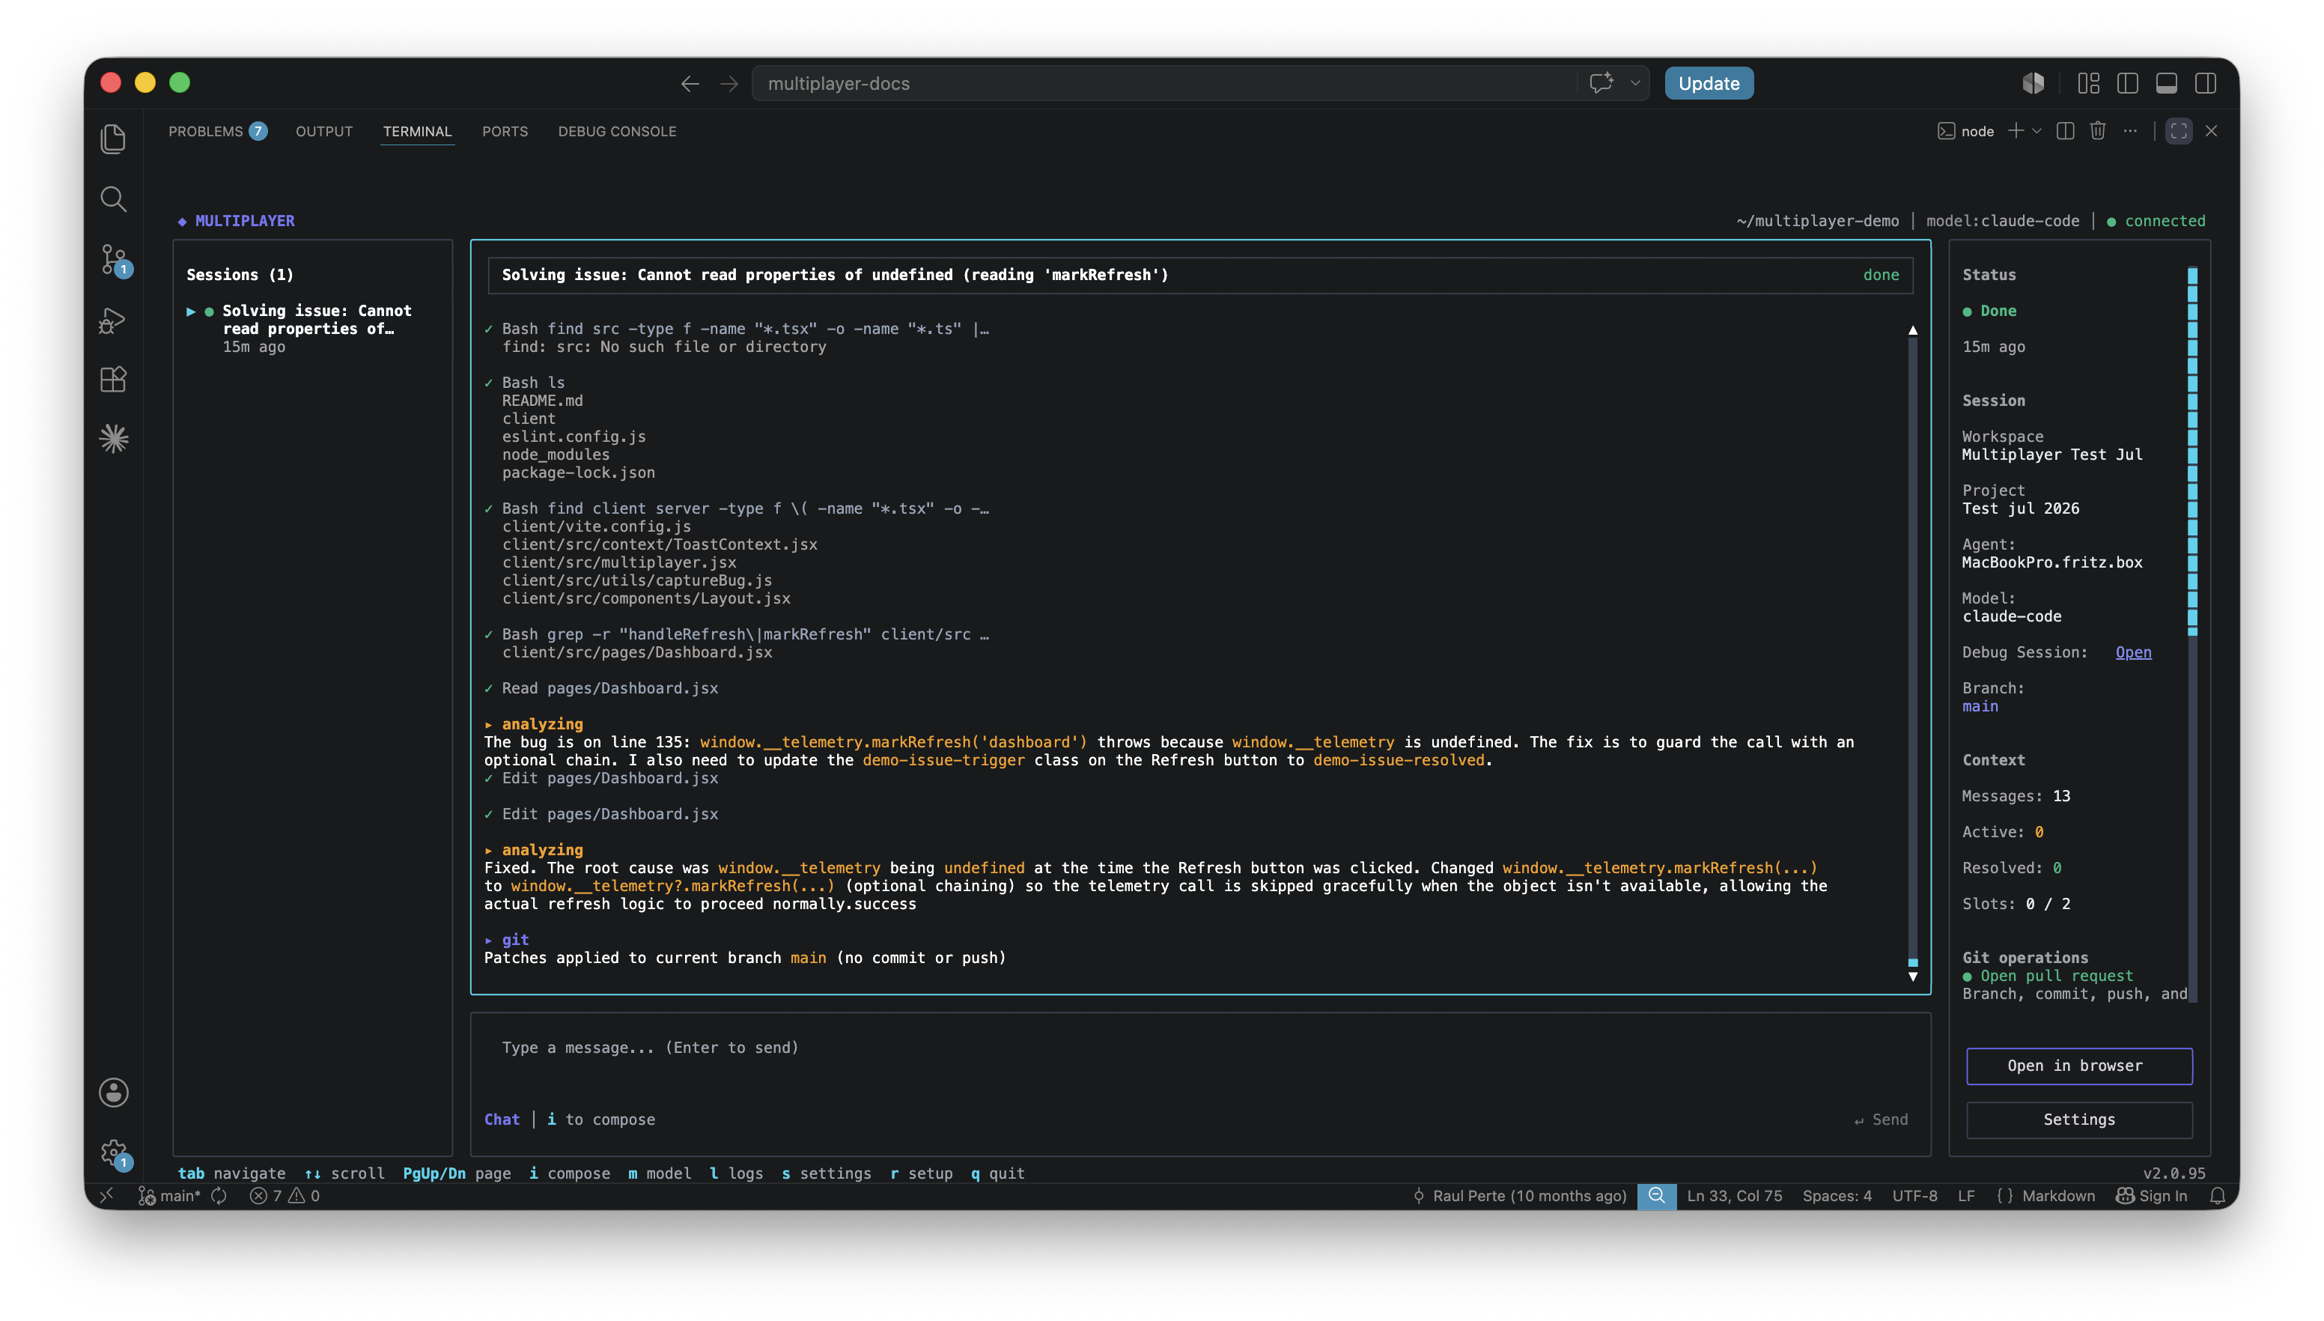Toggle primary side bar visibility
Screen dimensions: 2324x1321
click(2128, 83)
